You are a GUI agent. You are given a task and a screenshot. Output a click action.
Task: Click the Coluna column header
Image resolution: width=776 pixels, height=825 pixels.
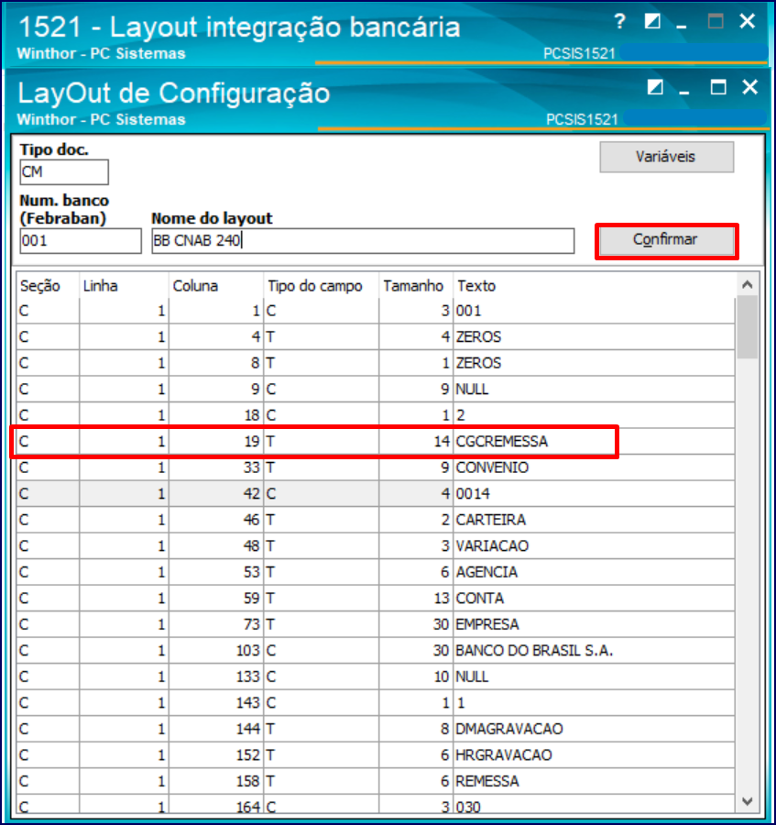pyautogui.click(x=215, y=286)
